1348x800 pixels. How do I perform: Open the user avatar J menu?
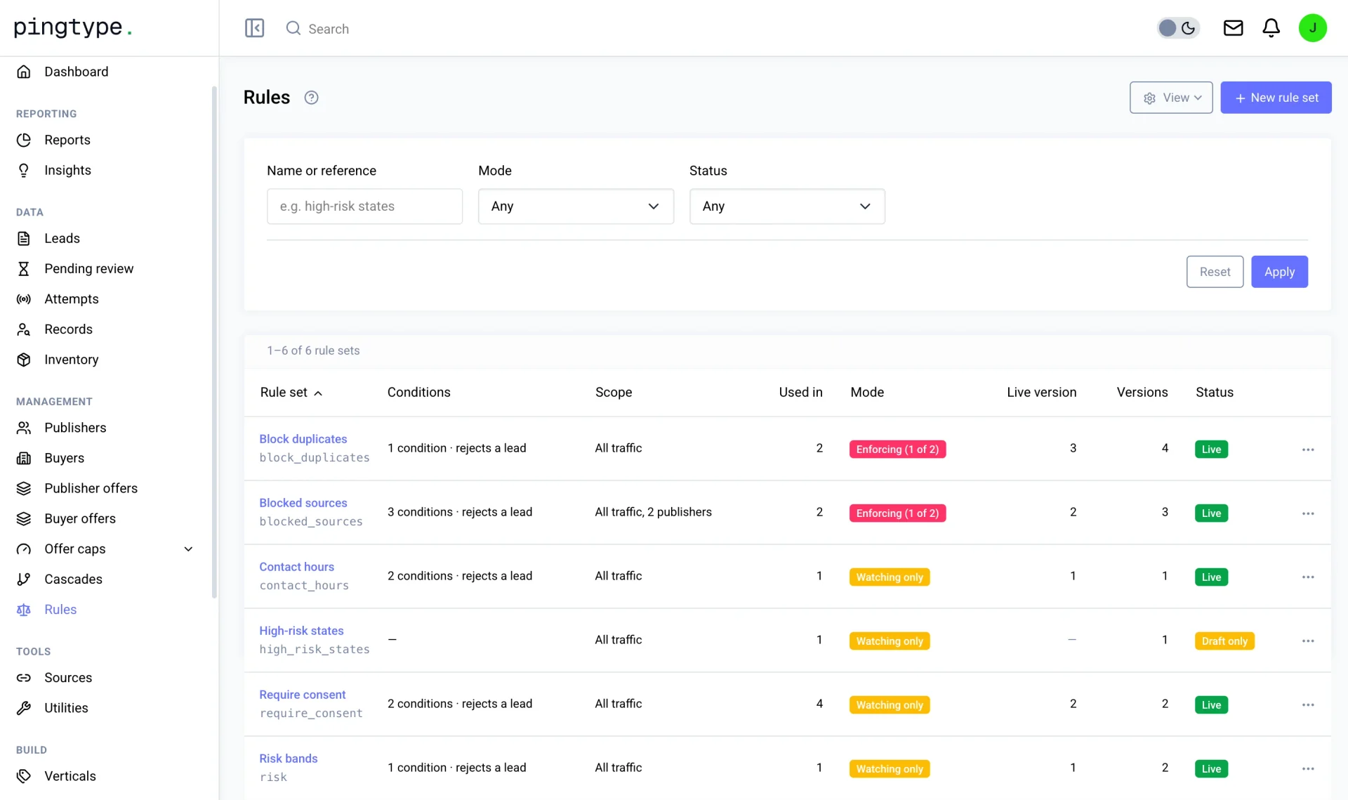pos(1312,28)
